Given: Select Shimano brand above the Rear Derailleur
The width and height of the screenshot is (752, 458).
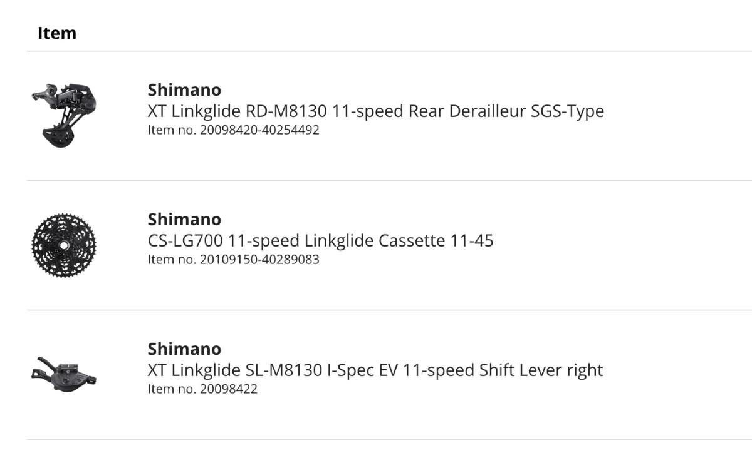Looking at the screenshot, I should point(184,90).
